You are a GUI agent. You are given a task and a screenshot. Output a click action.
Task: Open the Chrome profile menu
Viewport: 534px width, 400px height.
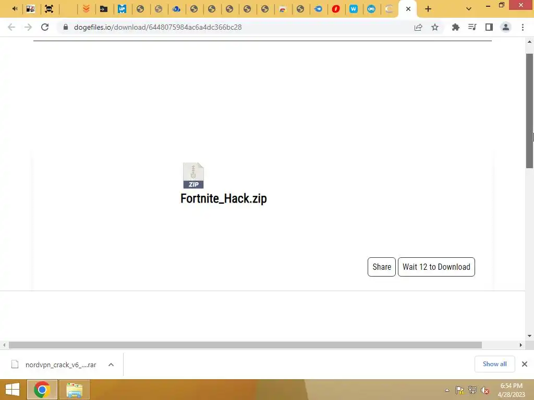point(506,27)
